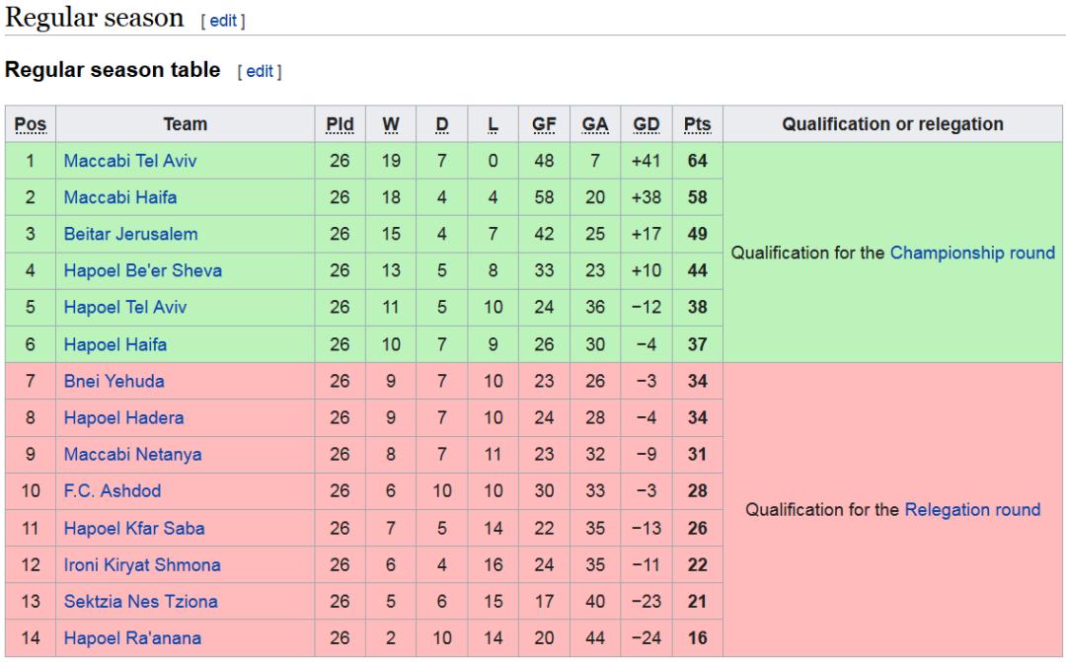
Task: Open the Hapoel Haifa team link
Action: pyautogui.click(x=114, y=344)
